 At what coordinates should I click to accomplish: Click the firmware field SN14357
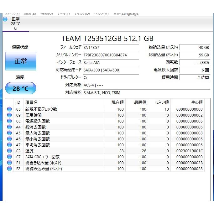click(111, 48)
